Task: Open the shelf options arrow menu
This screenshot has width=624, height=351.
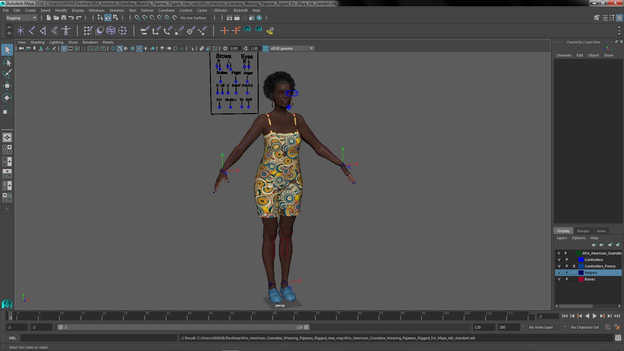Action: tap(9, 33)
